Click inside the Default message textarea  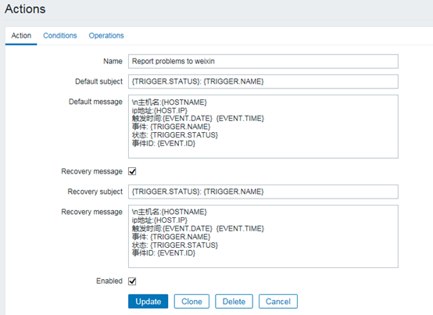coord(263,127)
